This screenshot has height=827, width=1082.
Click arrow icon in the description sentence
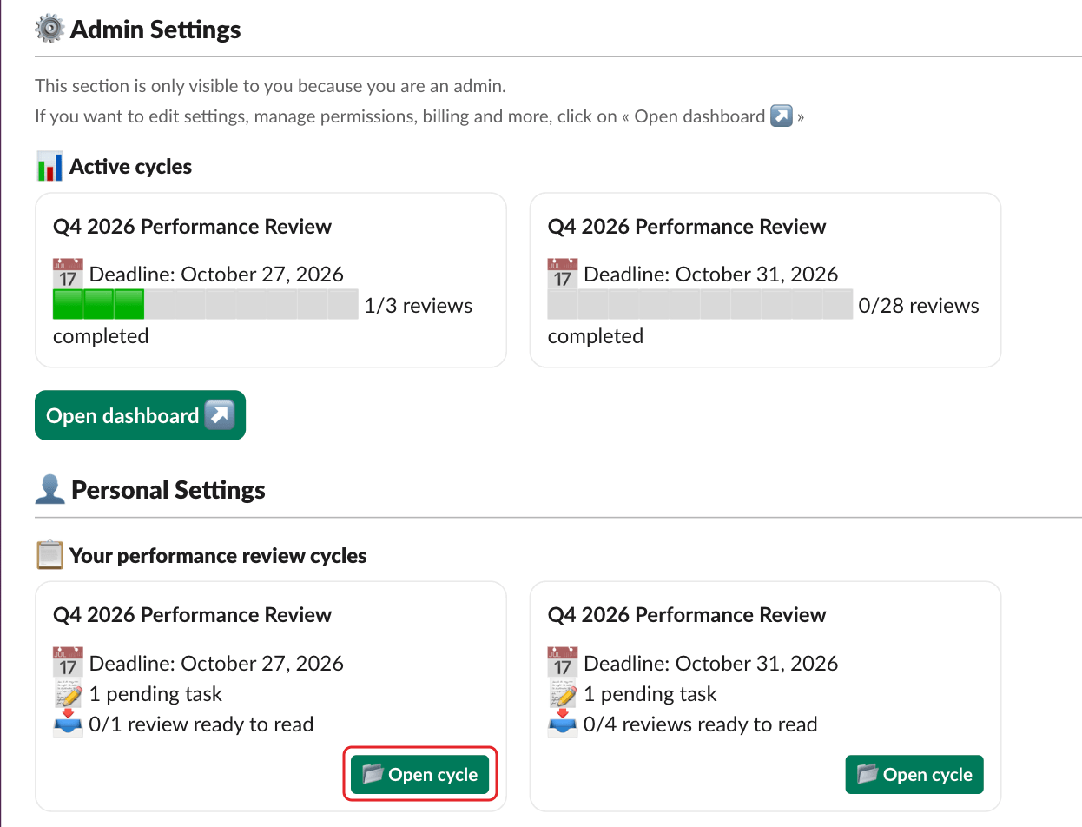[x=782, y=116]
